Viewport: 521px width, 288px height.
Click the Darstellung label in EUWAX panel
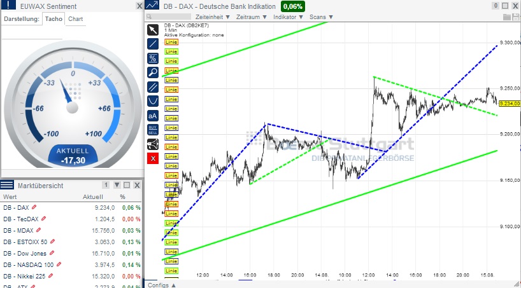tap(22, 19)
